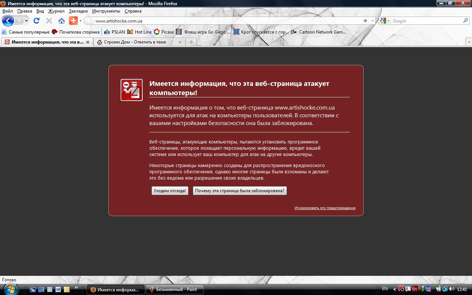Click the Firefox logo in the title bar
The height and width of the screenshot is (295, 472).
pyautogui.click(x=3, y=4)
